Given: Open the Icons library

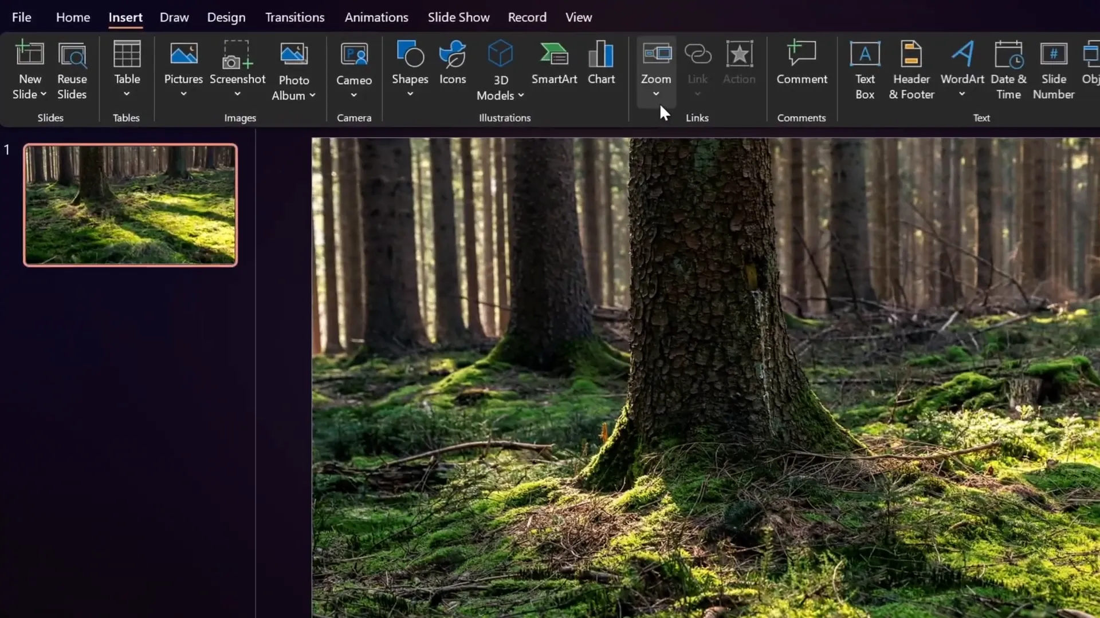Looking at the screenshot, I should point(453,63).
